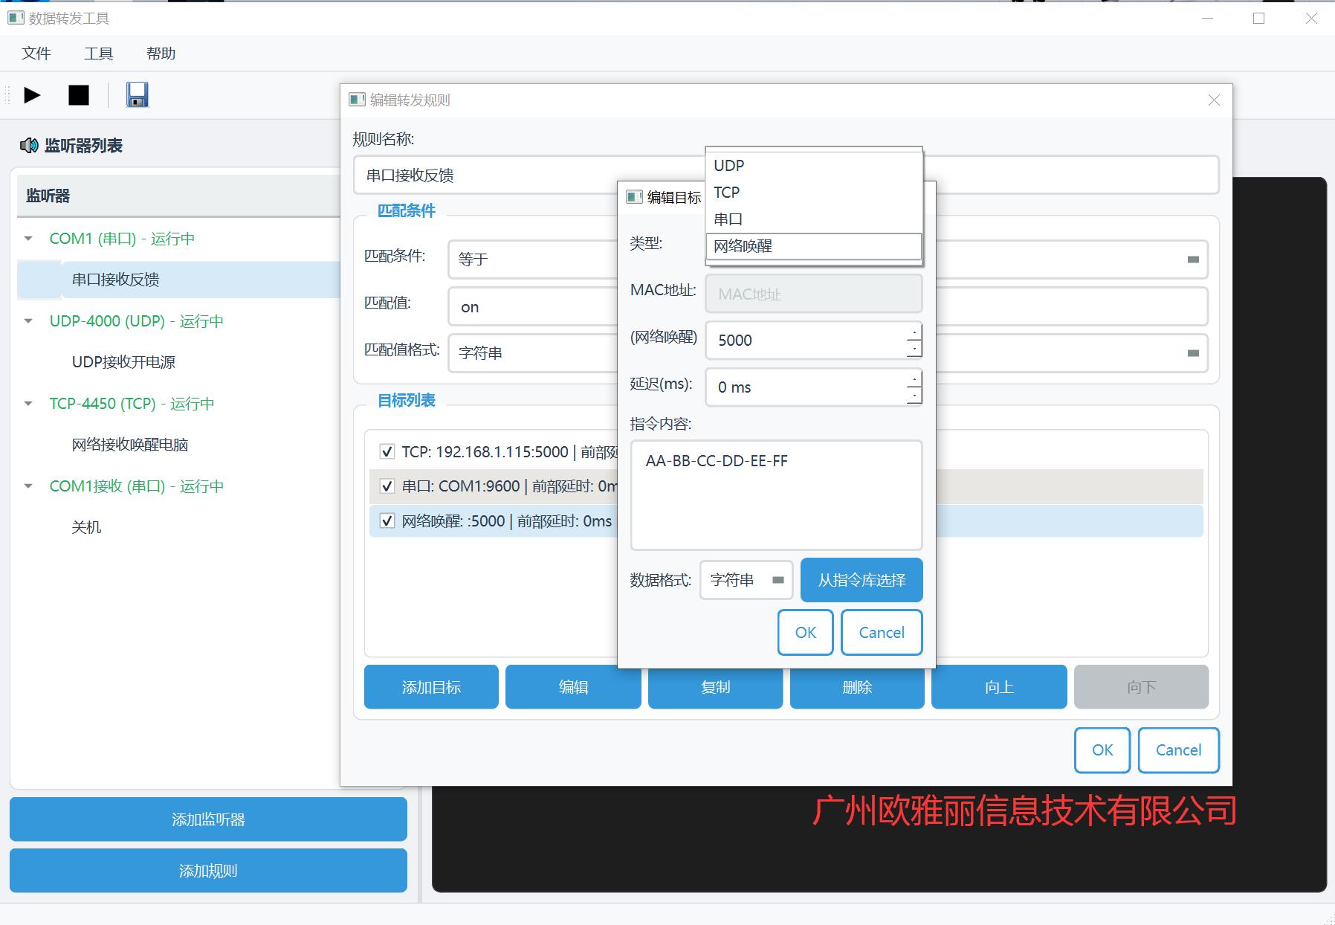Viewport: 1335px width, 925px height.
Task: Click the 编辑 target button
Action: click(573, 687)
